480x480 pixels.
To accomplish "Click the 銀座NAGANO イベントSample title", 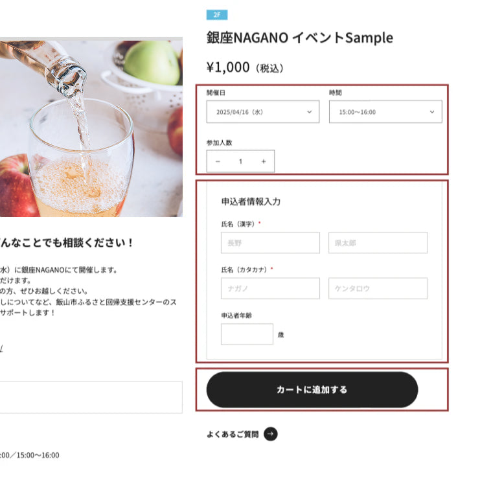I will (x=299, y=38).
